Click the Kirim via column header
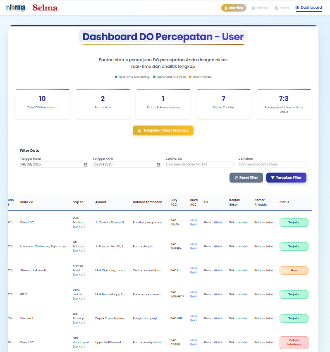330x352 pixels. 27,202
